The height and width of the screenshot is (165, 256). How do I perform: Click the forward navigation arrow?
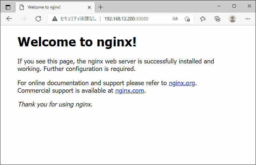(24, 19)
